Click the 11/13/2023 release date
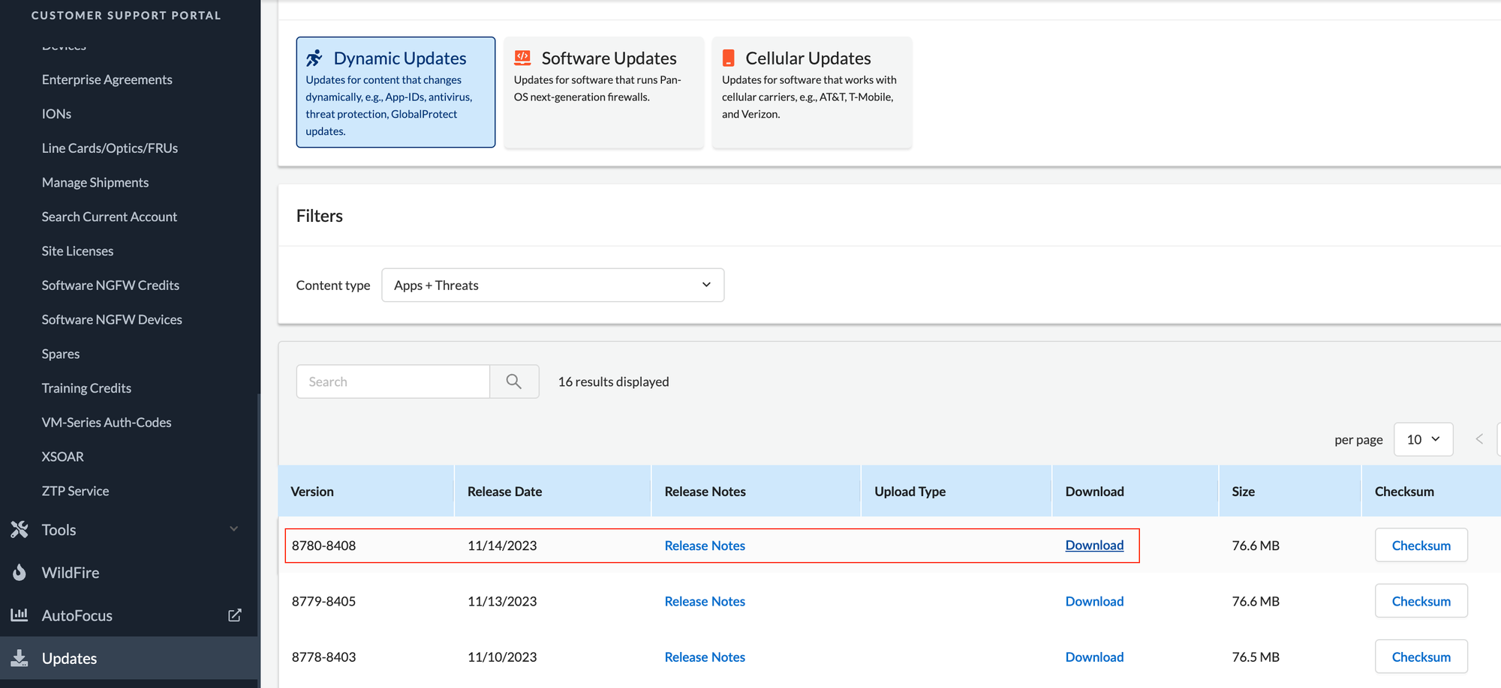Screen dimensions: 1501x688 [x=502, y=601]
